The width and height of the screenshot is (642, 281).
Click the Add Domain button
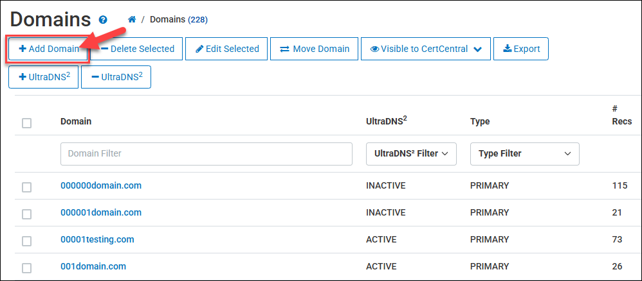point(48,49)
